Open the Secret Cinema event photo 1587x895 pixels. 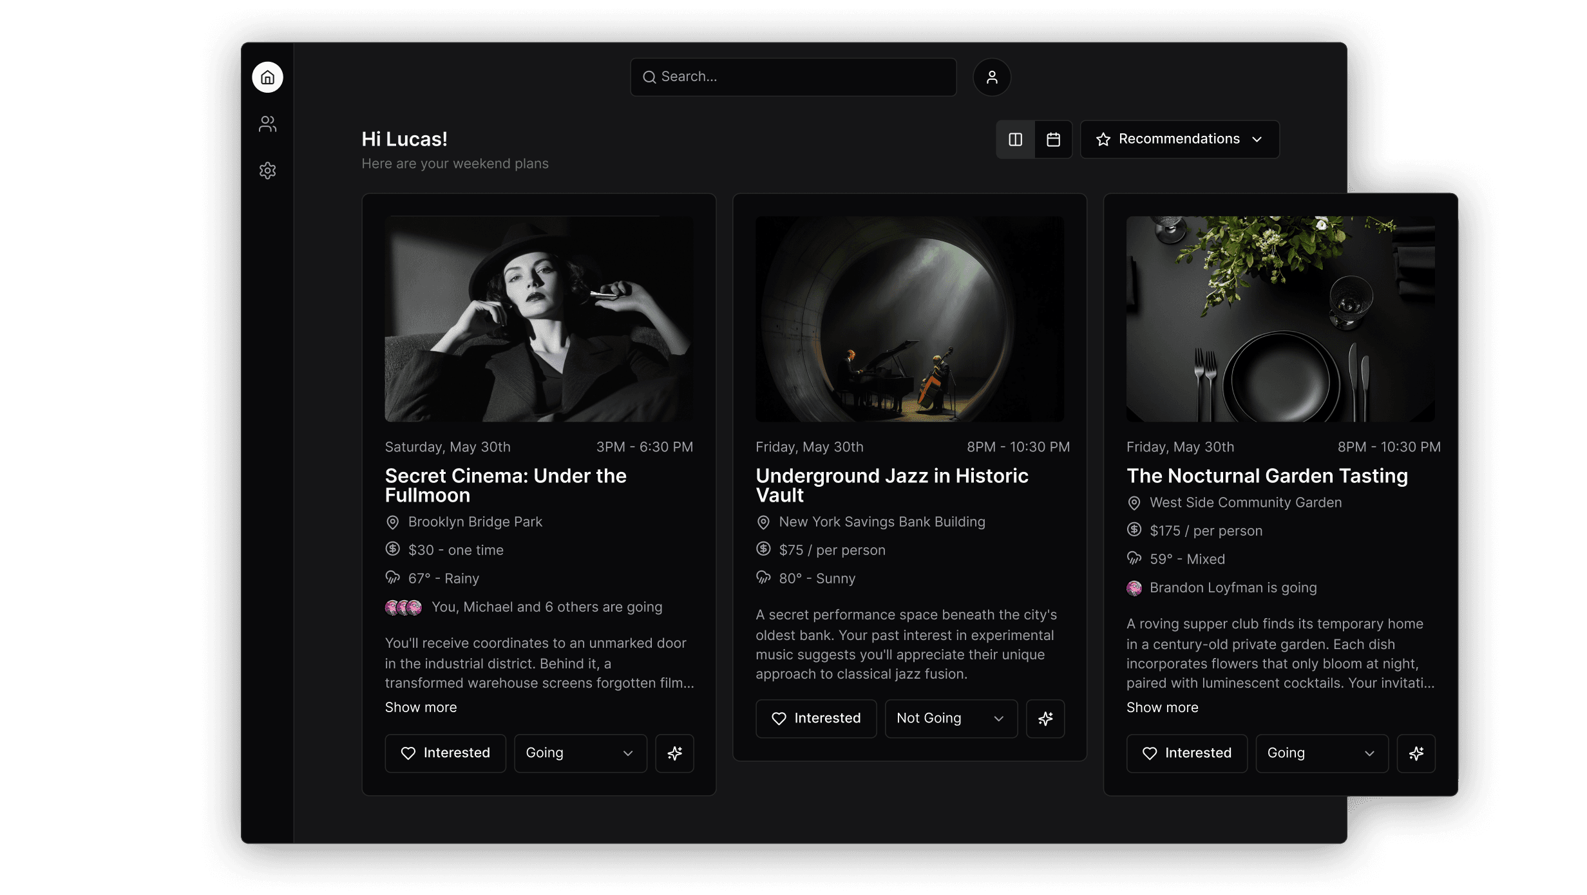click(x=539, y=319)
